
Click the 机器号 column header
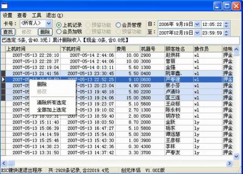click(152, 49)
